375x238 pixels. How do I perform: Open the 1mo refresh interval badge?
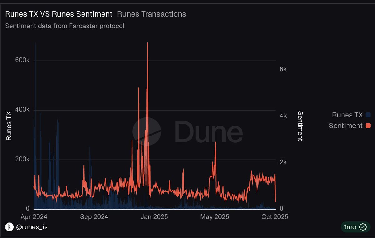tap(355, 227)
